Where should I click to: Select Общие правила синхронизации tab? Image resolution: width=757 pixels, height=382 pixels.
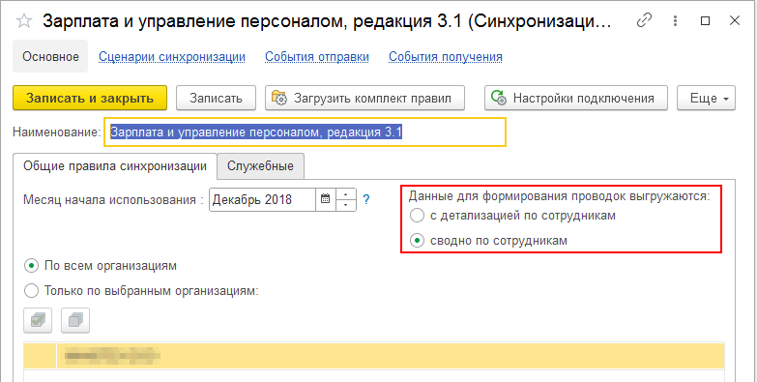[115, 166]
